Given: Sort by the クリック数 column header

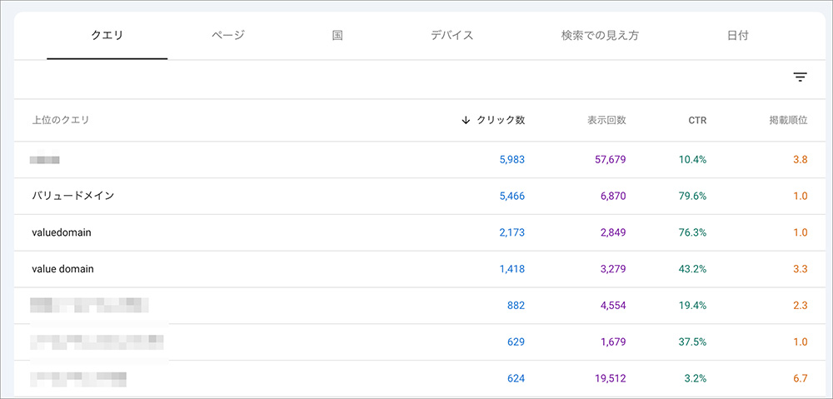Looking at the screenshot, I should pos(501,120).
